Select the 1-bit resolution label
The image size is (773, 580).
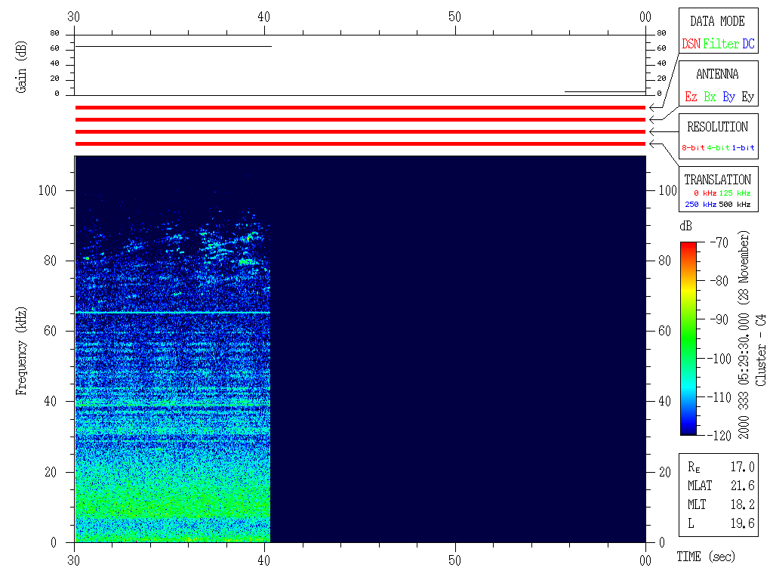coord(743,148)
